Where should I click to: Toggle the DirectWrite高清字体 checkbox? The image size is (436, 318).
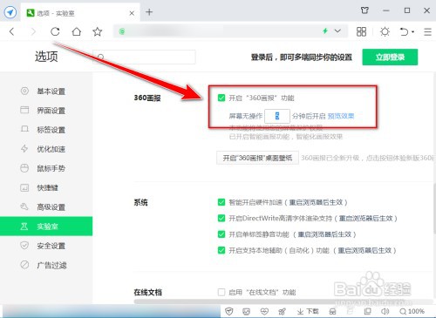221,218
